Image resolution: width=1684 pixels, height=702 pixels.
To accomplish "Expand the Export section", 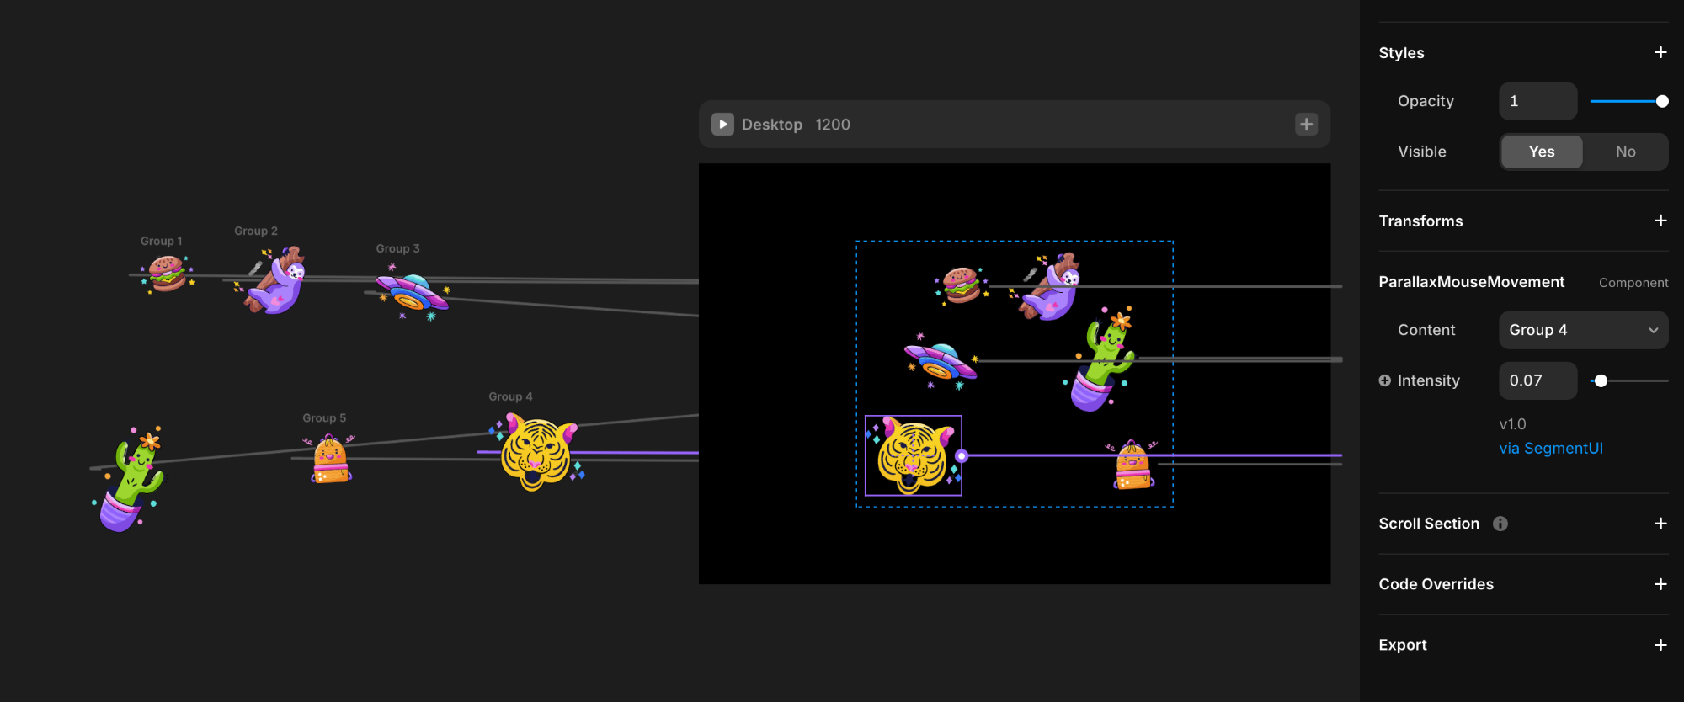I will 1660,645.
